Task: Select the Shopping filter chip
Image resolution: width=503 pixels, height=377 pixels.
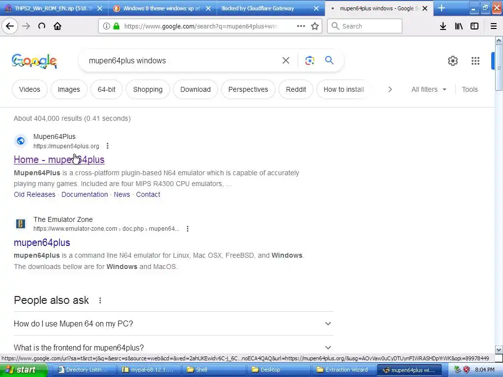Action: [x=148, y=89]
